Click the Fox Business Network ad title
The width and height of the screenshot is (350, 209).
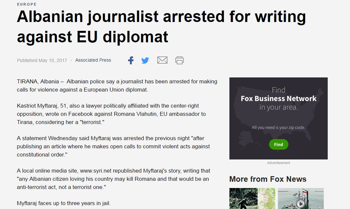pyautogui.click(x=279, y=98)
